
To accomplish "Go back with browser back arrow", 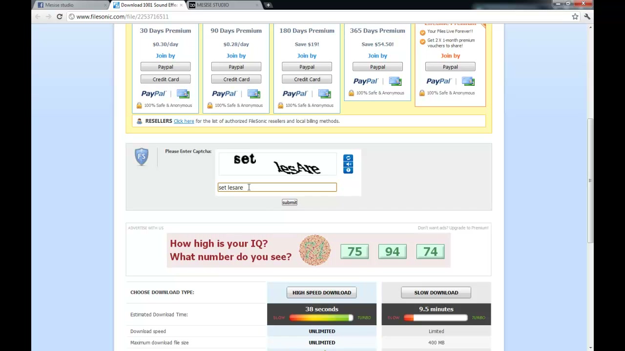I will [x=38, y=17].
